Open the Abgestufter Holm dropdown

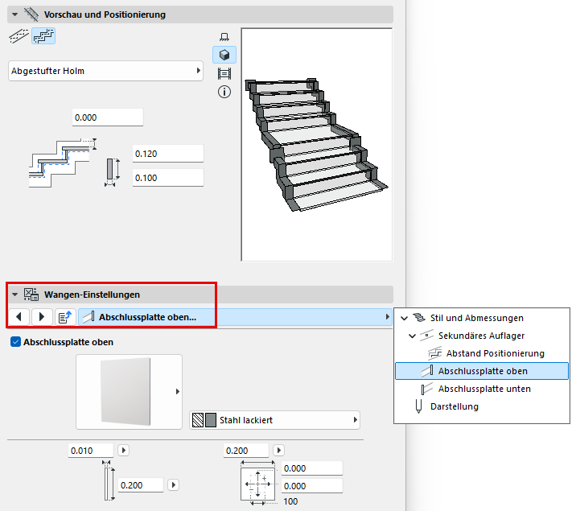(106, 71)
